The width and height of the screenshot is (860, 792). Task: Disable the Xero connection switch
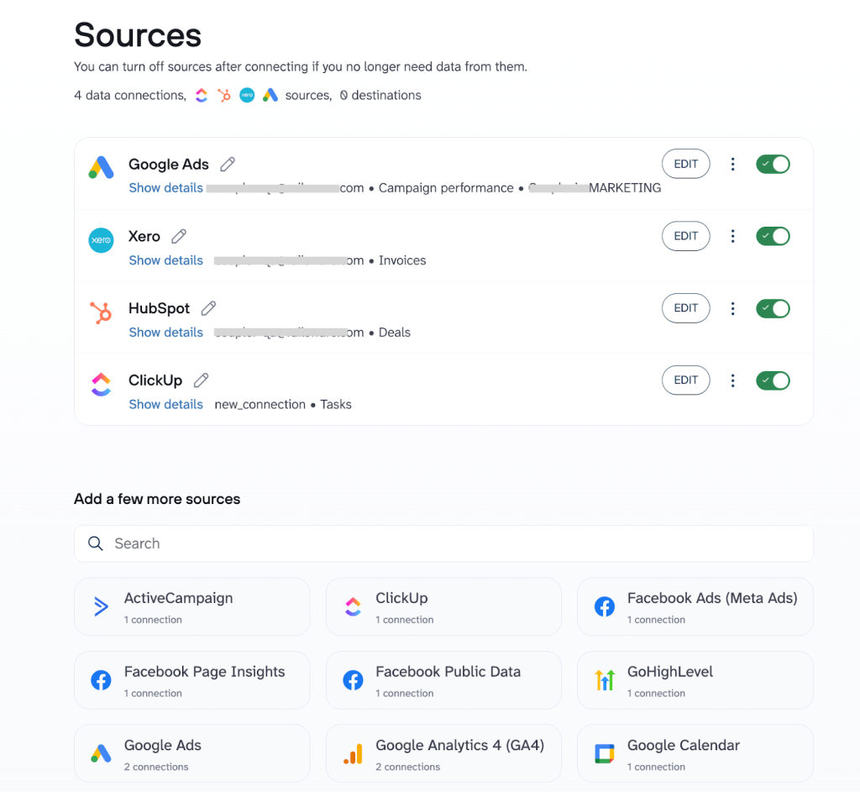coord(773,236)
